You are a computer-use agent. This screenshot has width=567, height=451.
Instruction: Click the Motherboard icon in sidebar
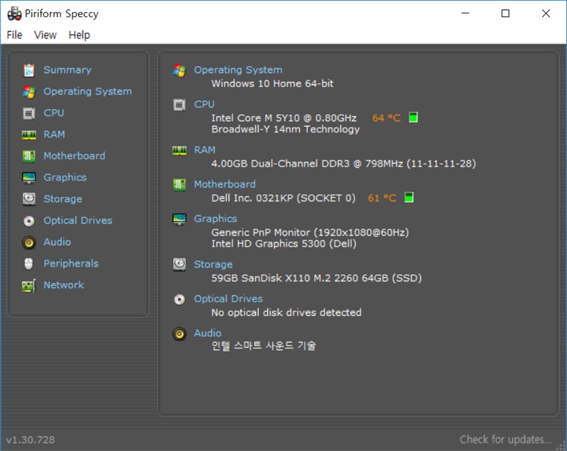[x=29, y=156]
